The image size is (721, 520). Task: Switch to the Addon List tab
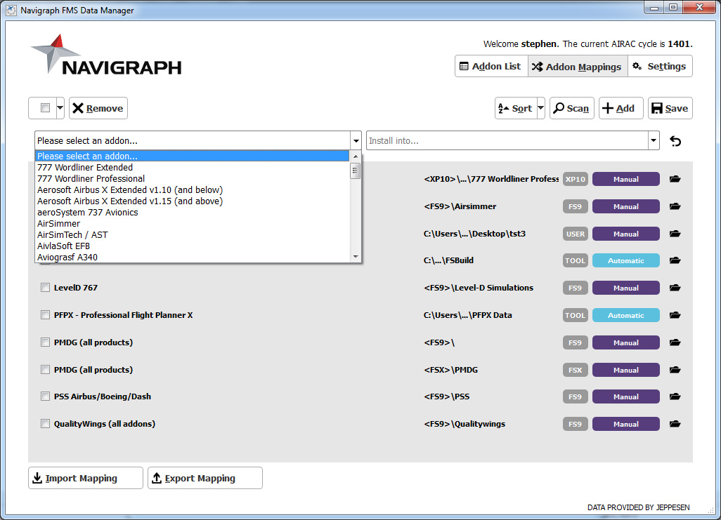[491, 67]
